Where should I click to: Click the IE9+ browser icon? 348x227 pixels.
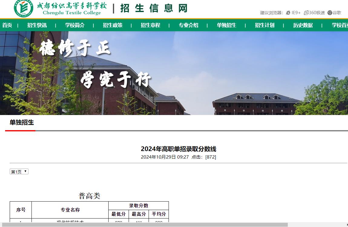(x=288, y=13)
